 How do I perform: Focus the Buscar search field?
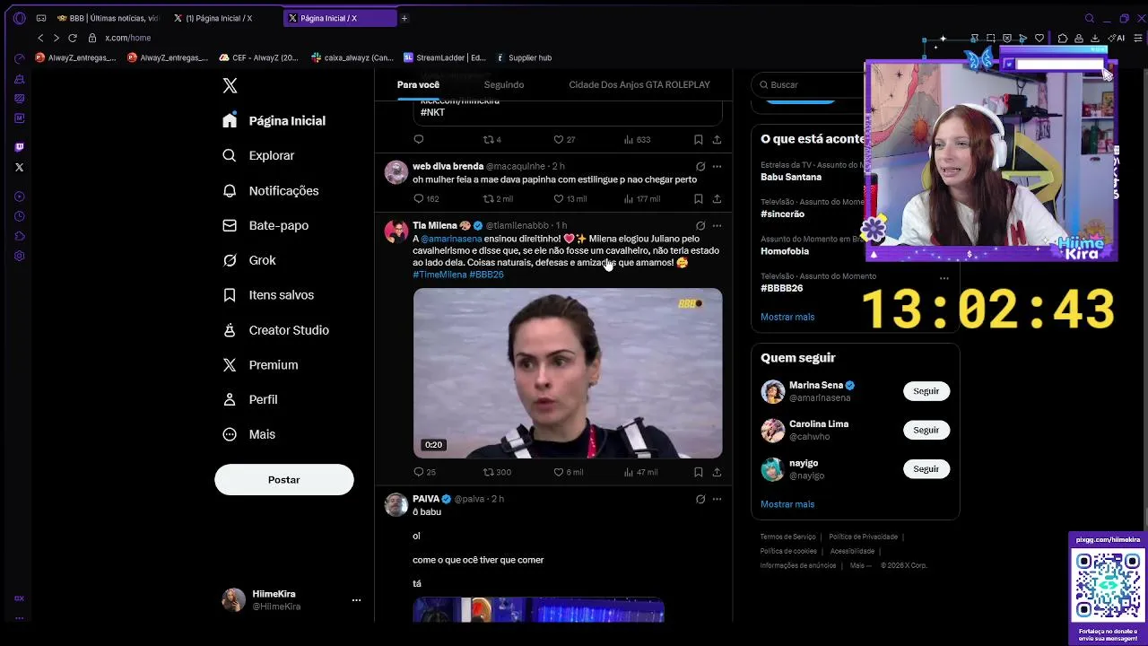click(807, 84)
